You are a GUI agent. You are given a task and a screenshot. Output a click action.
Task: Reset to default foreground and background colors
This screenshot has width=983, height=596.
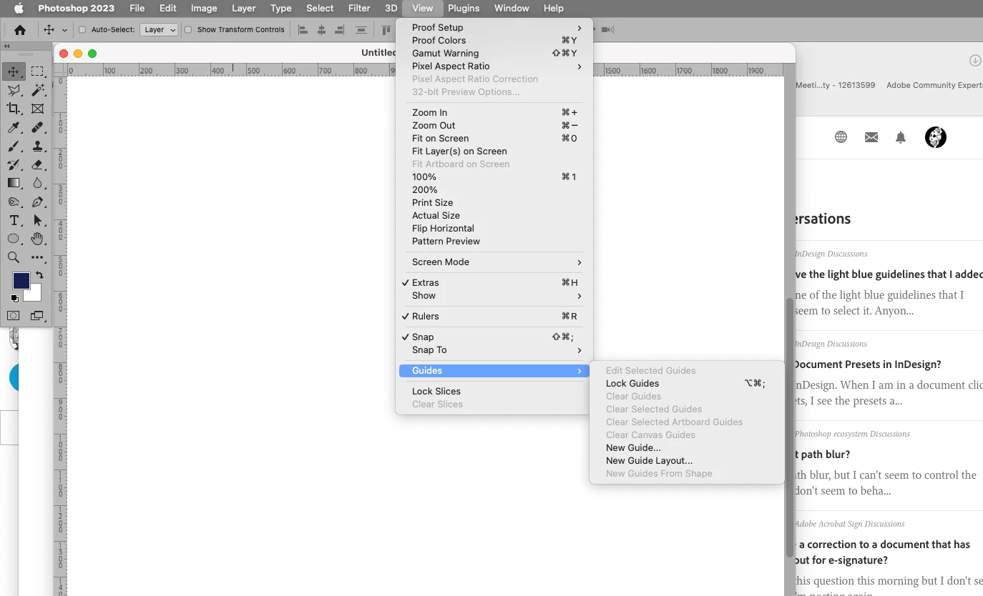pyautogui.click(x=14, y=299)
